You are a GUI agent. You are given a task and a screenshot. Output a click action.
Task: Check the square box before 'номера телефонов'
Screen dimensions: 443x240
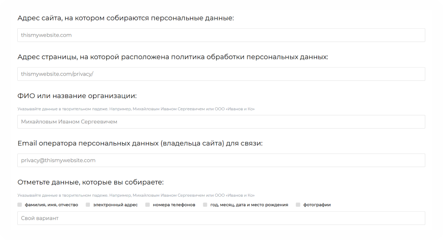click(x=148, y=205)
